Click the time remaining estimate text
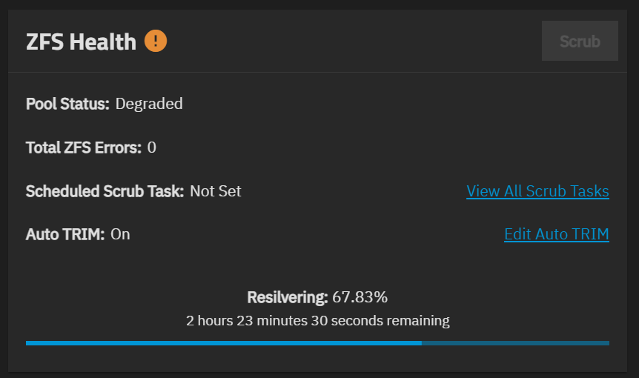This screenshot has width=639, height=378. tap(318, 321)
